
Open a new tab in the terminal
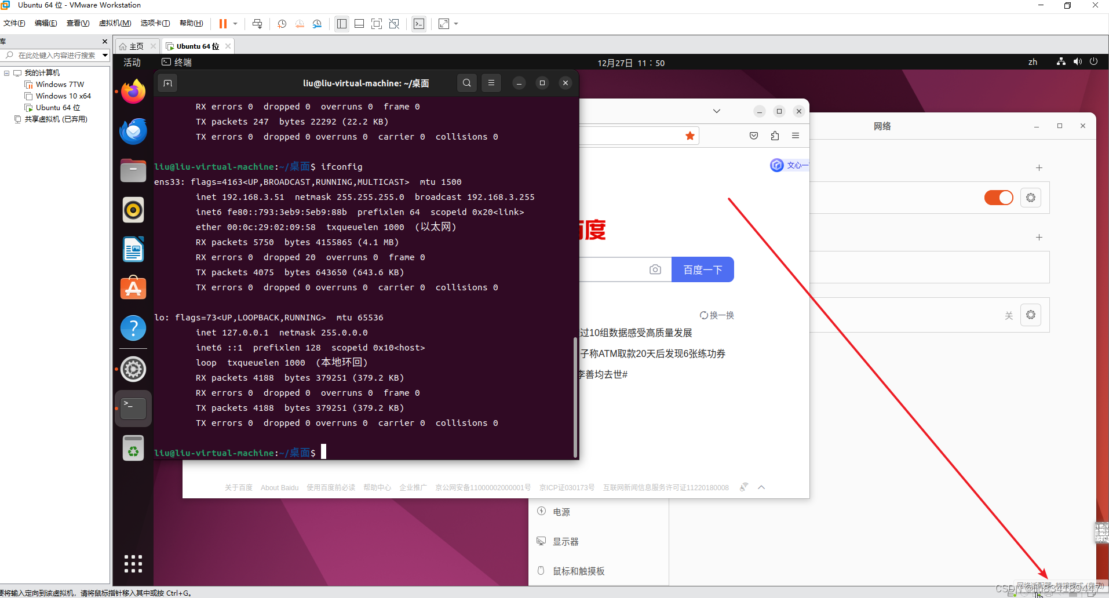coord(168,83)
